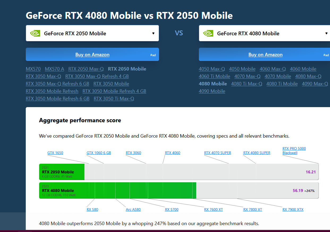This screenshot has width=330, height=232.
Task: Go to 4060 Ti Mobile link
Action: [x=215, y=76]
